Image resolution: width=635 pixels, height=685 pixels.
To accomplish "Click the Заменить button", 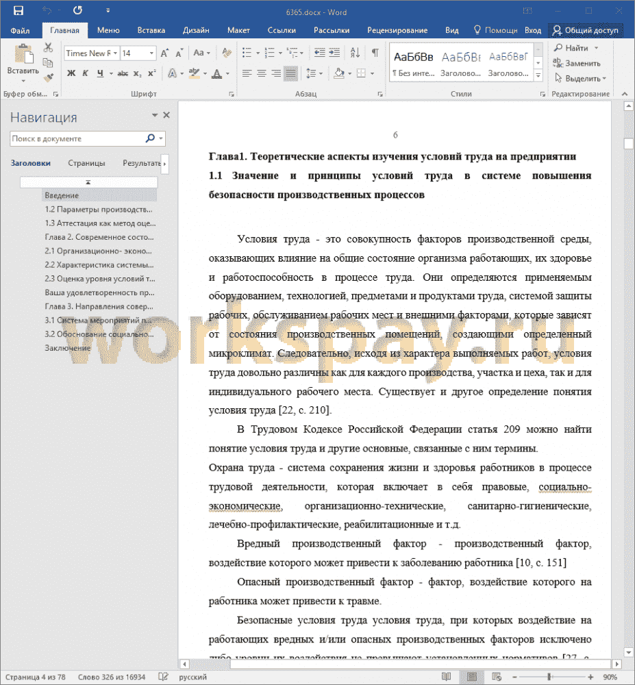I will point(577,63).
